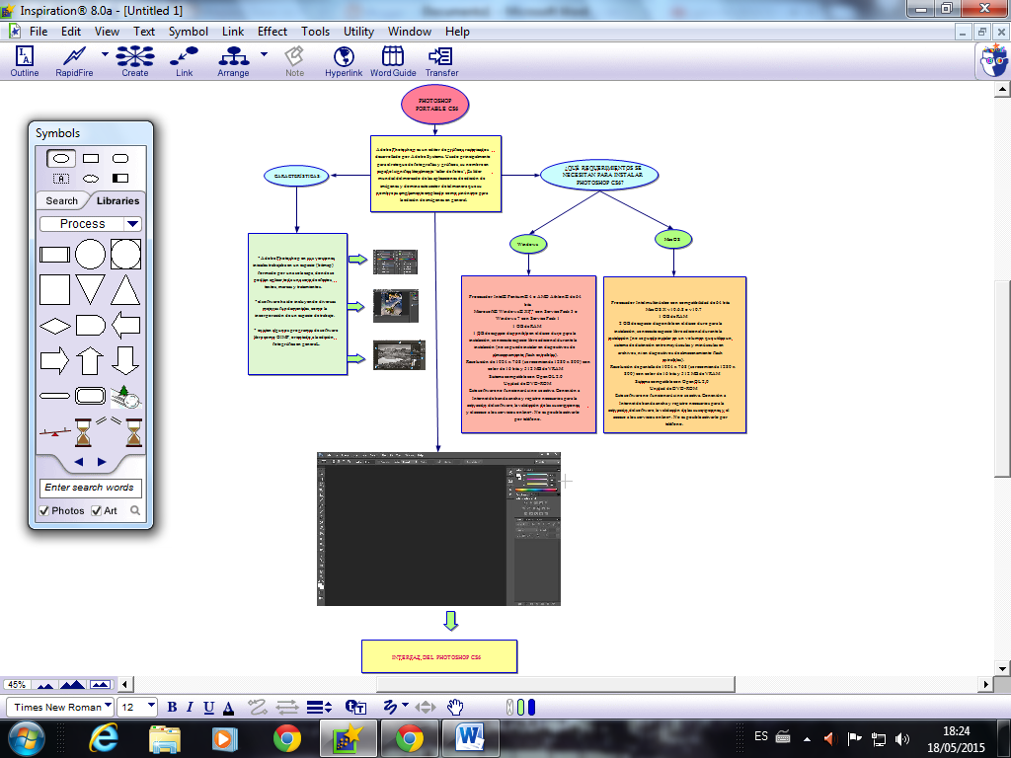
Task: Select the oval default symbol shape
Action: [x=61, y=159]
